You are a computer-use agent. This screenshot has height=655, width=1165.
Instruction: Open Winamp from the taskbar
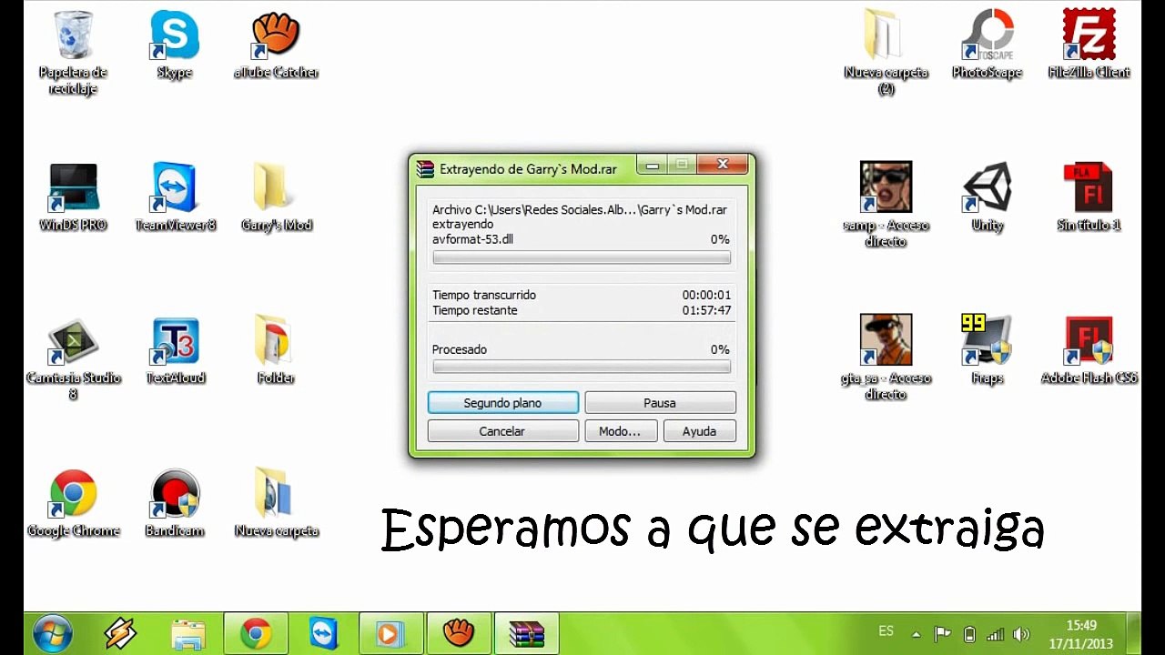tap(120, 633)
